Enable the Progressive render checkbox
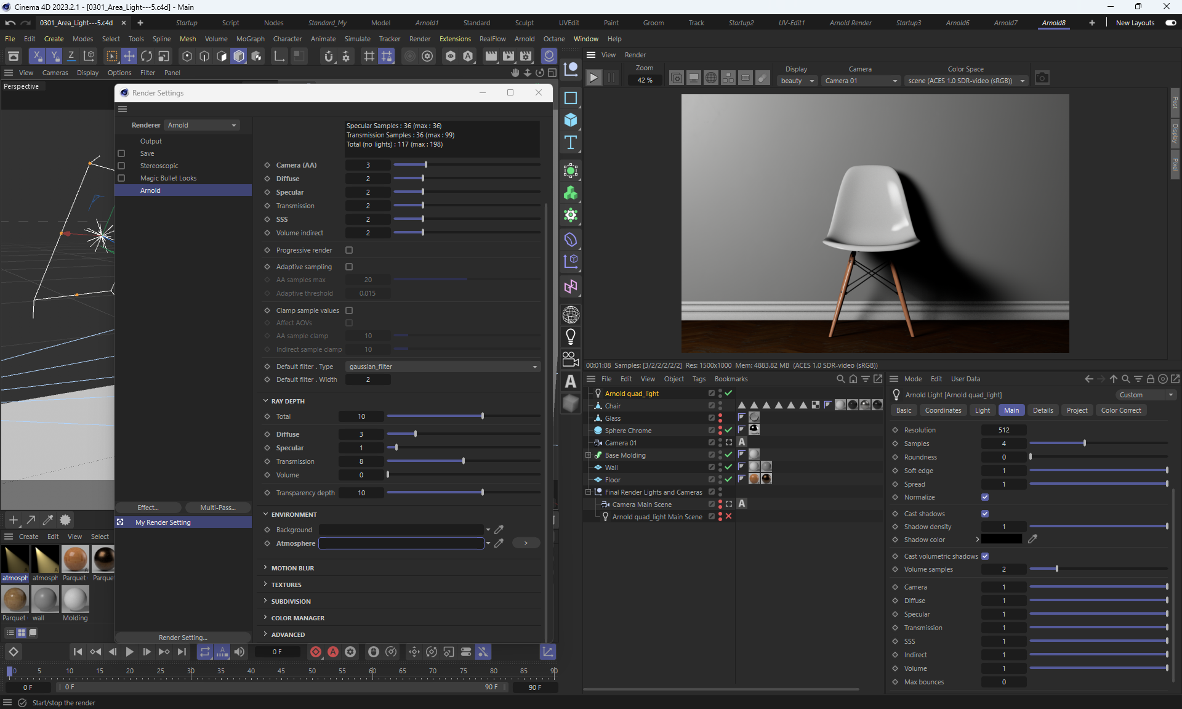 coord(349,250)
